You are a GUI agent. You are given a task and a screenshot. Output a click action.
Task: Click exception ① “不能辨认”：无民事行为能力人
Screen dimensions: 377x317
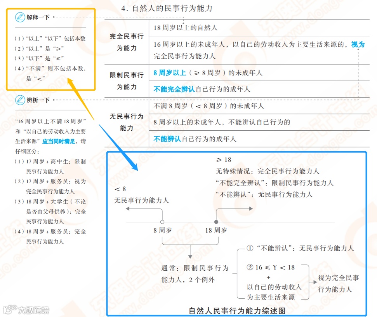click(x=300, y=248)
